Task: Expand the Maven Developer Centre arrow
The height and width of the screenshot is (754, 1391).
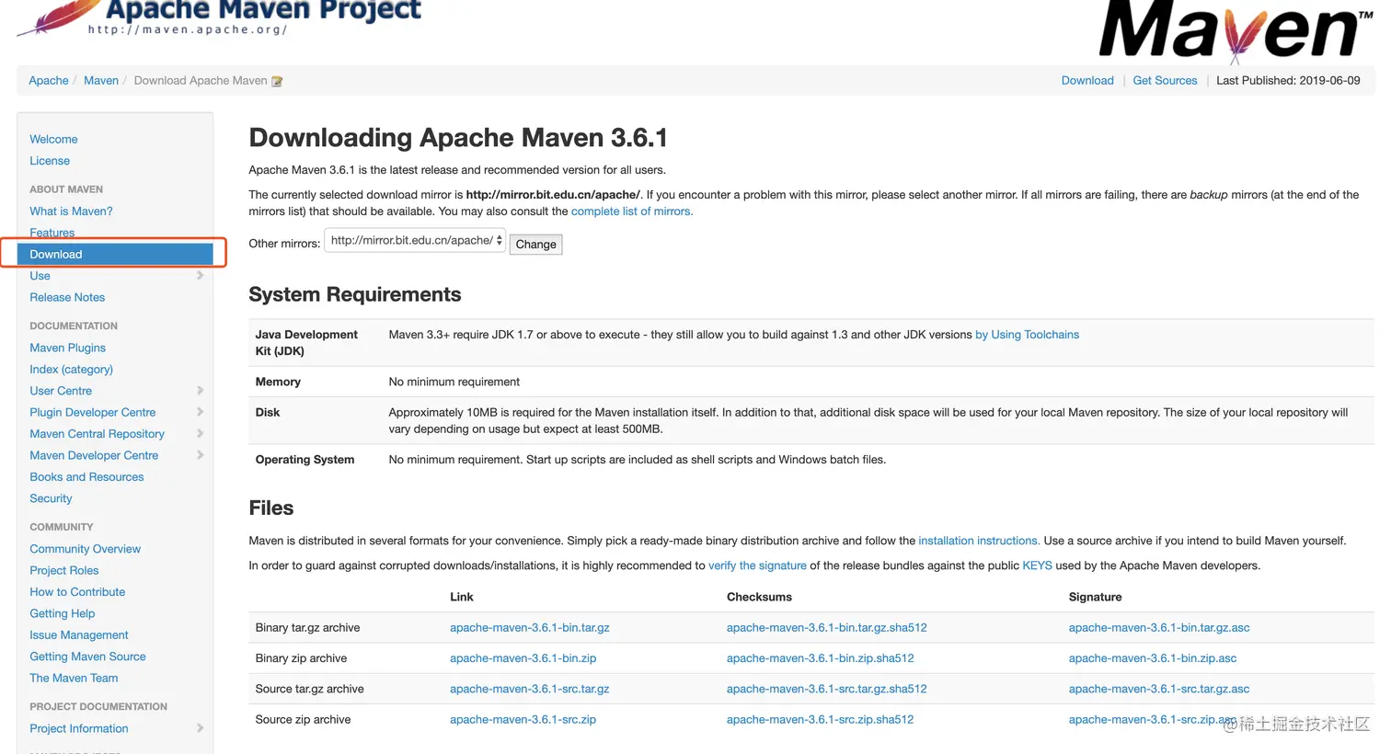Action: pos(200,455)
